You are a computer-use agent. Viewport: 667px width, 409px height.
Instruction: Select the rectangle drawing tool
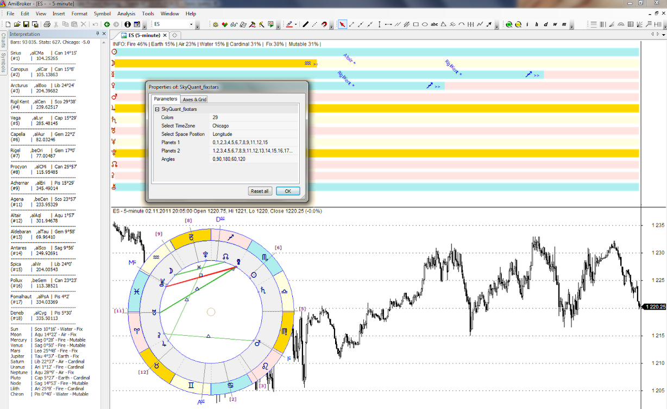(416, 24)
